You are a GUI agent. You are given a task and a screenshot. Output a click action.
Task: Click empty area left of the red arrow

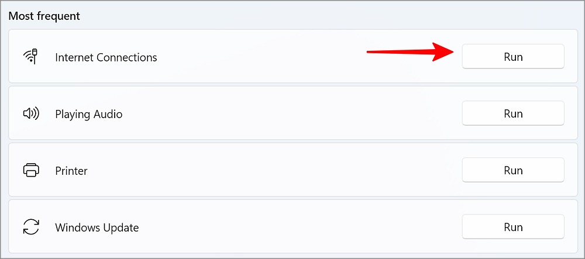[263, 57]
